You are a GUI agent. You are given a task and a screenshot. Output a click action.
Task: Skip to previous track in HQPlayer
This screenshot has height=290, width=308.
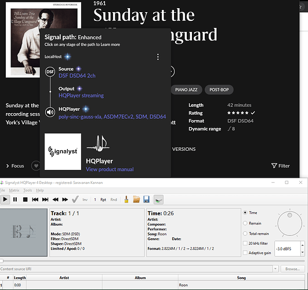coord(35,200)
